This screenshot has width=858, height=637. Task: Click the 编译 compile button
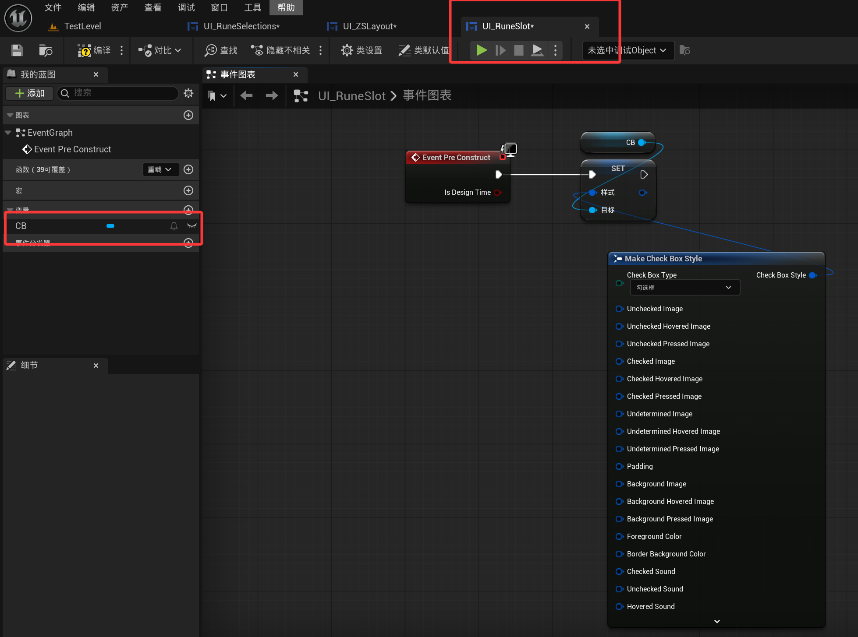click(x=94, y=50)
